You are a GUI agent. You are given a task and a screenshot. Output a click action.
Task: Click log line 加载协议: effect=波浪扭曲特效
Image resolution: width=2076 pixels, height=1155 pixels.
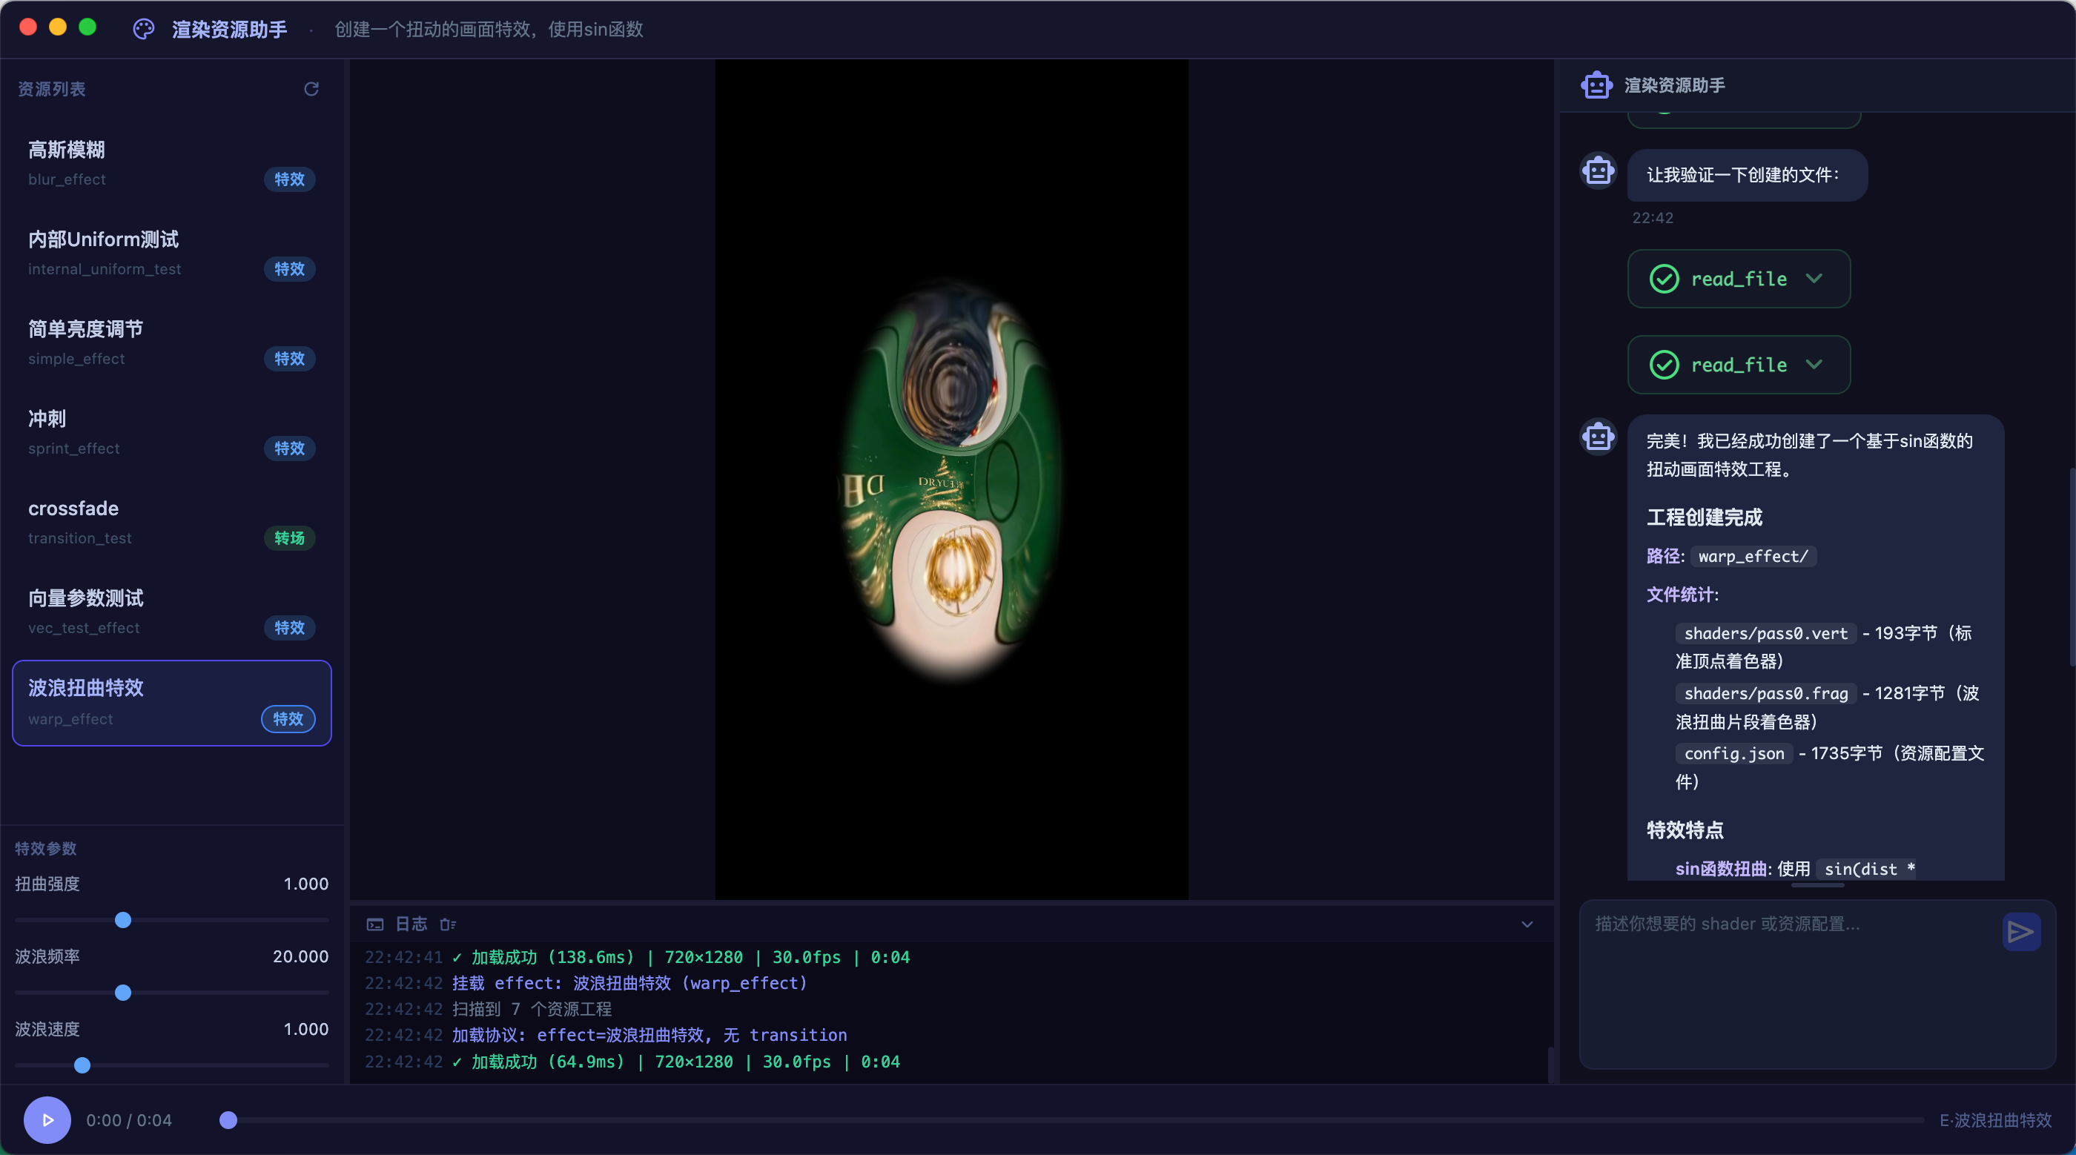[x=649, y=1034]
